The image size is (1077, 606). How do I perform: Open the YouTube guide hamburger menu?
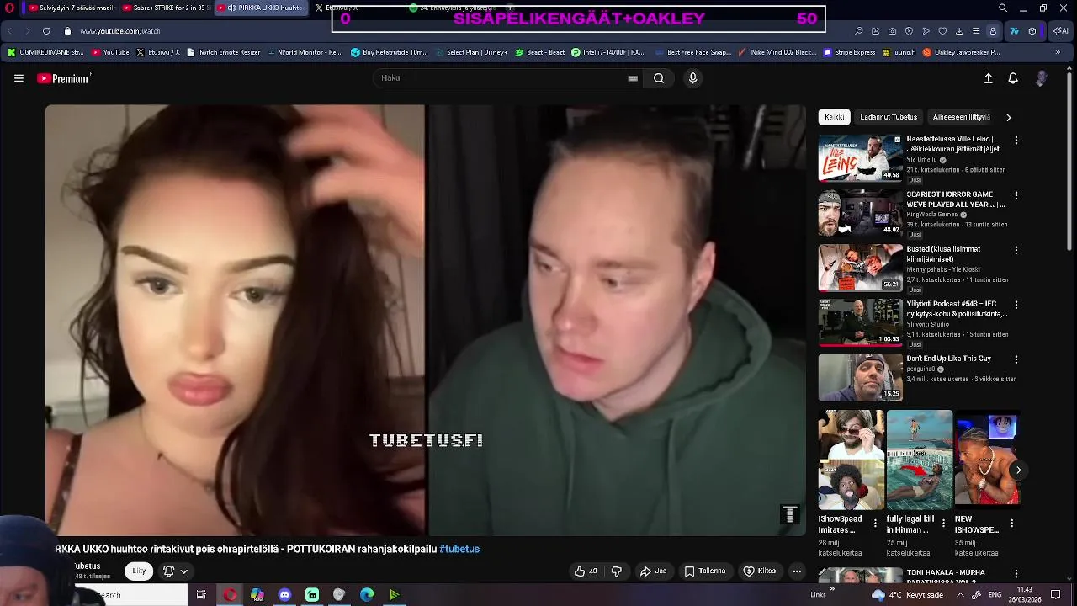coord(19,78)
